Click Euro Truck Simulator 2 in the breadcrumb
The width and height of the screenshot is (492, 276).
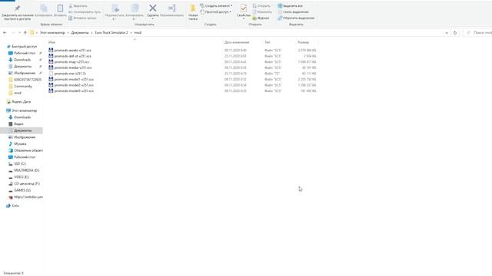pyautogui.click(x=111, y=32)
